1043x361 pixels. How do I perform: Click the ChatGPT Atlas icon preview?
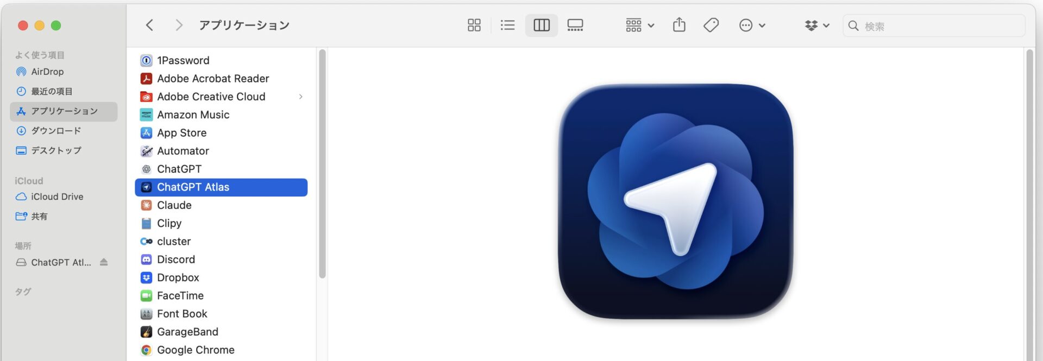click(675, 201)
